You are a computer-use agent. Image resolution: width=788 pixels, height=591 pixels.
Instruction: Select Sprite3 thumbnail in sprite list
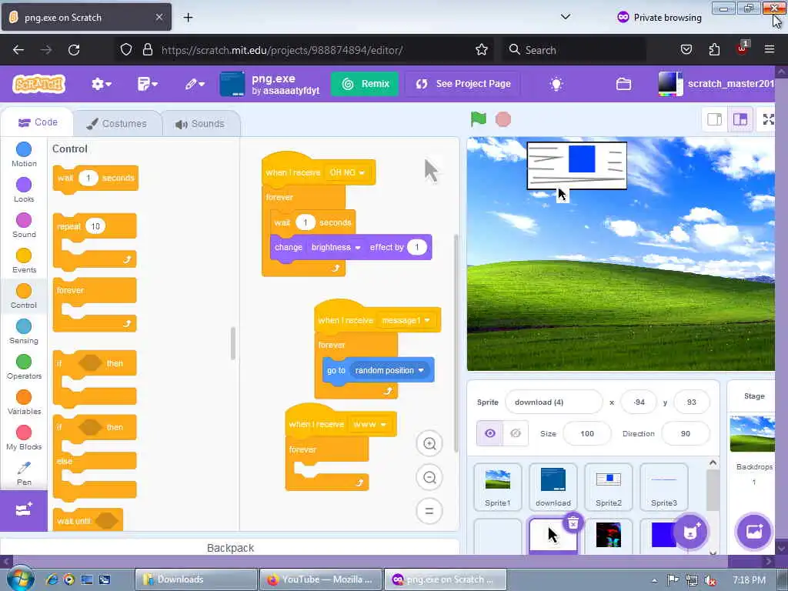664,487
